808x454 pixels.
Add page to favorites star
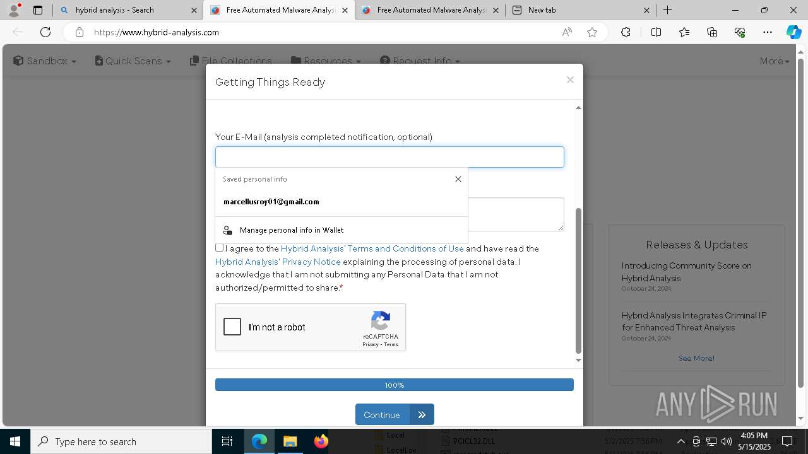[x=592, y=32]
